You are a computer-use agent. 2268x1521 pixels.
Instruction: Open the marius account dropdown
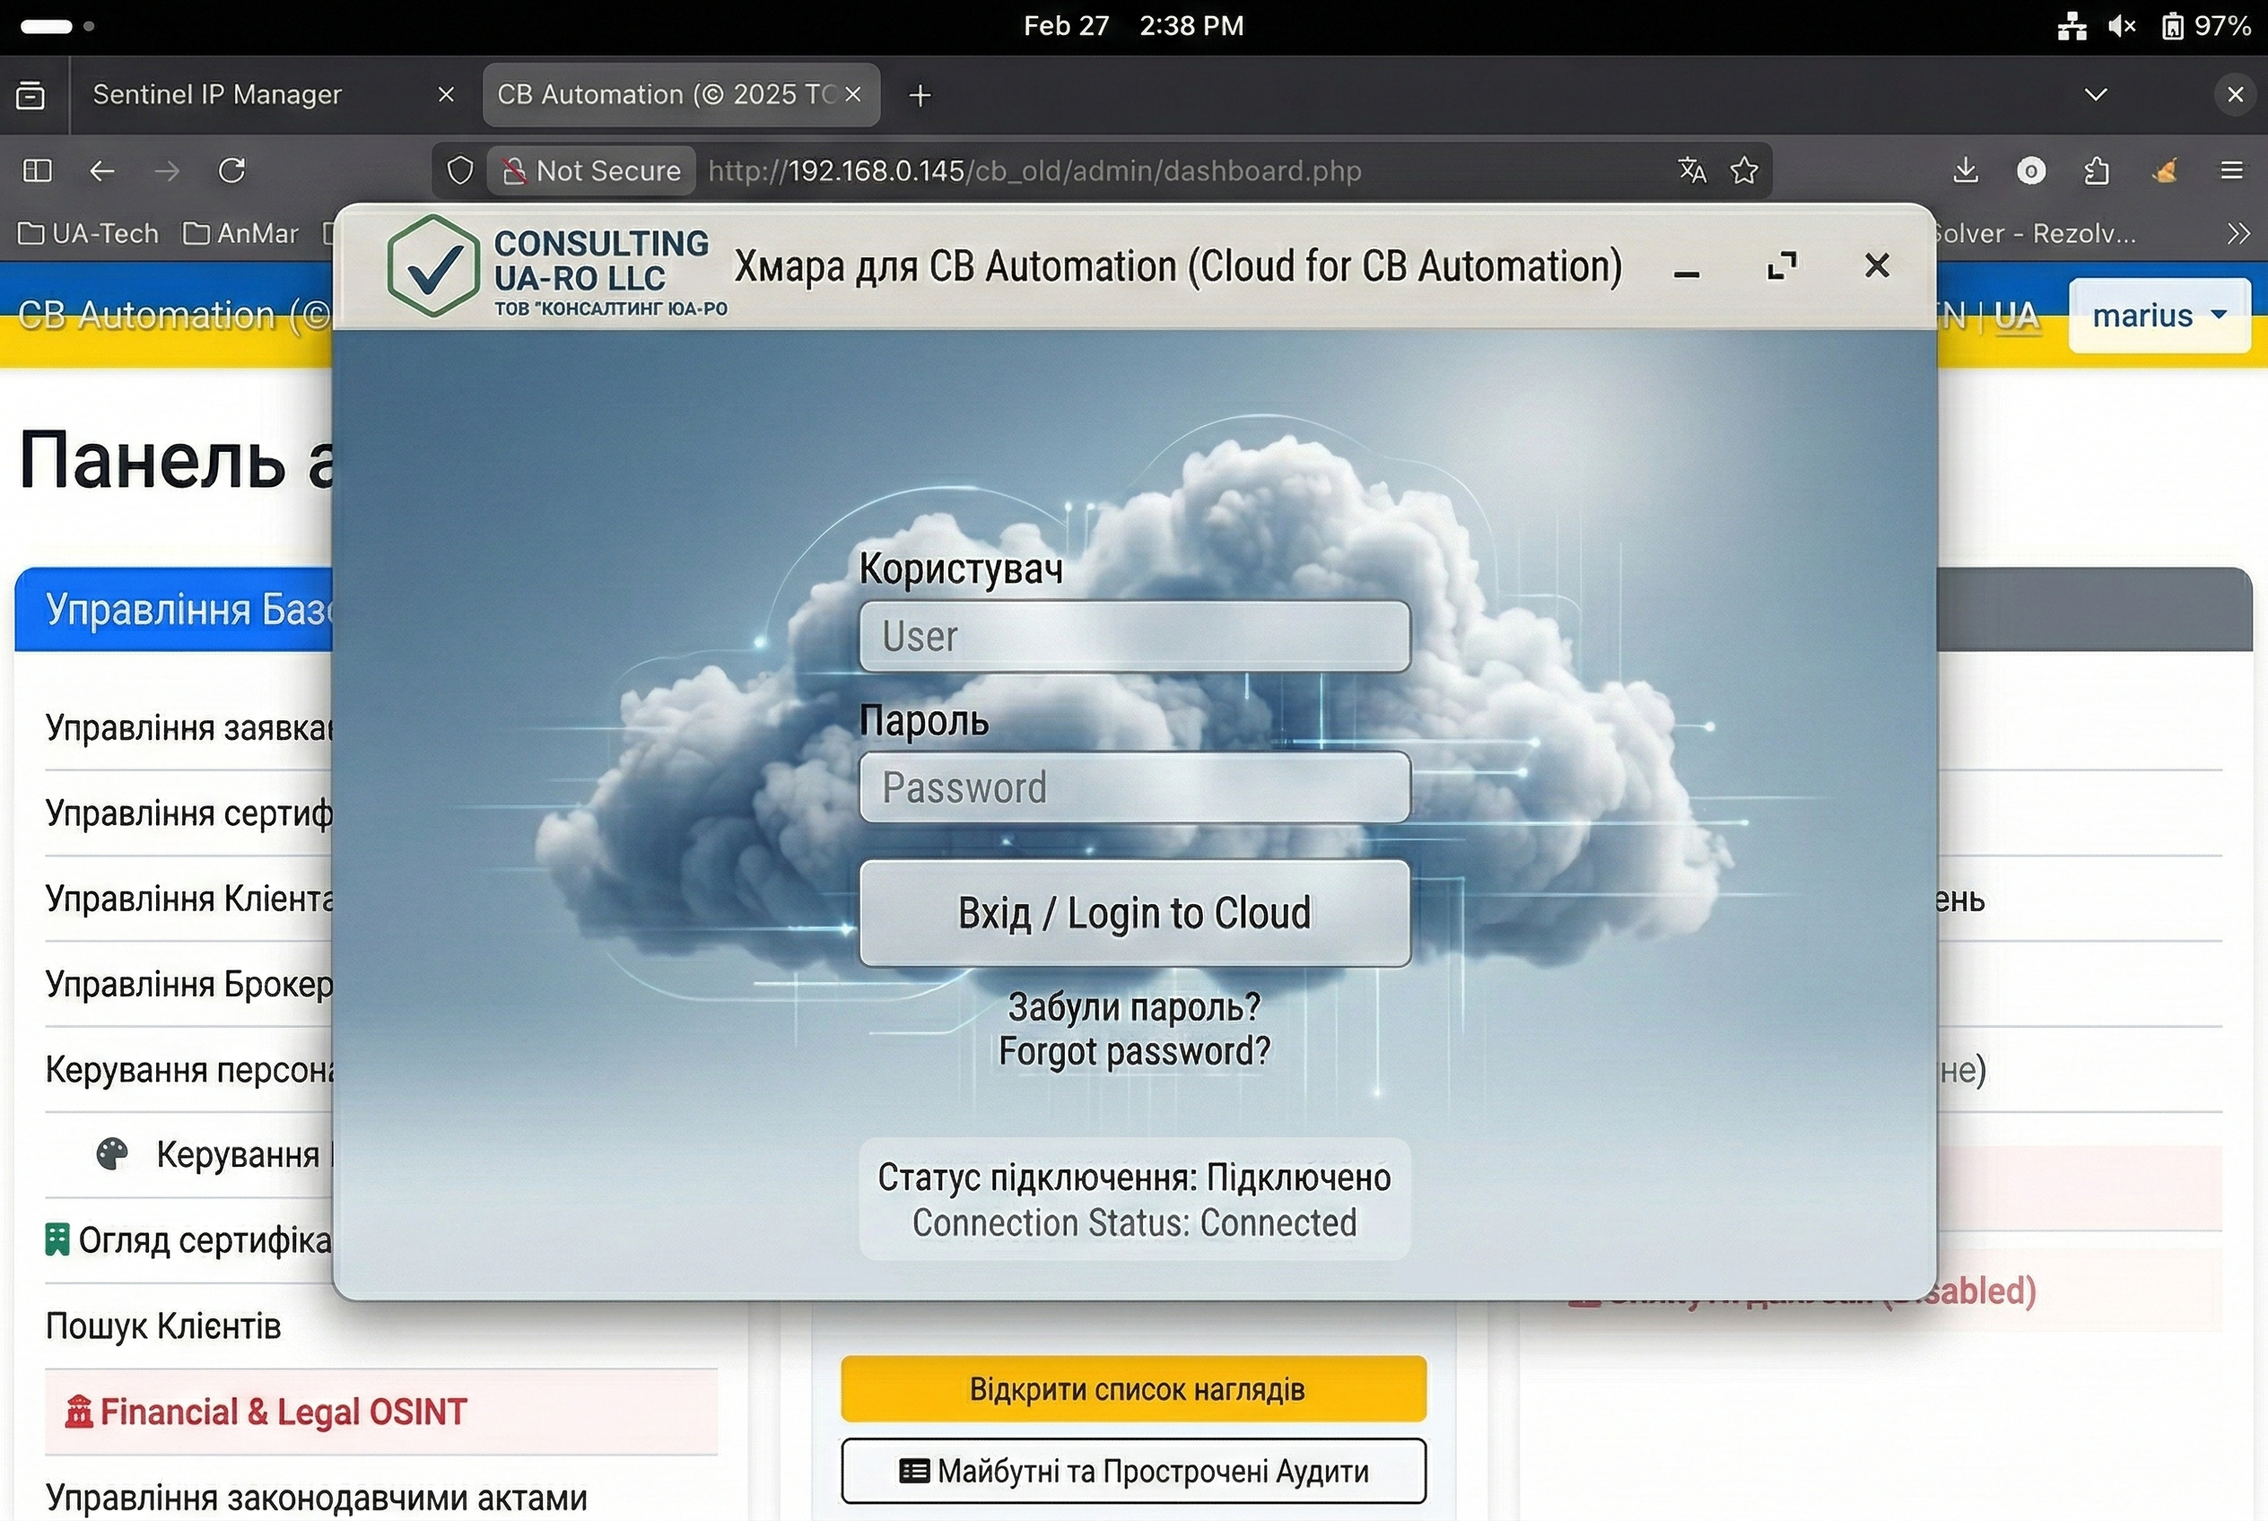[x=2159, y=314]
